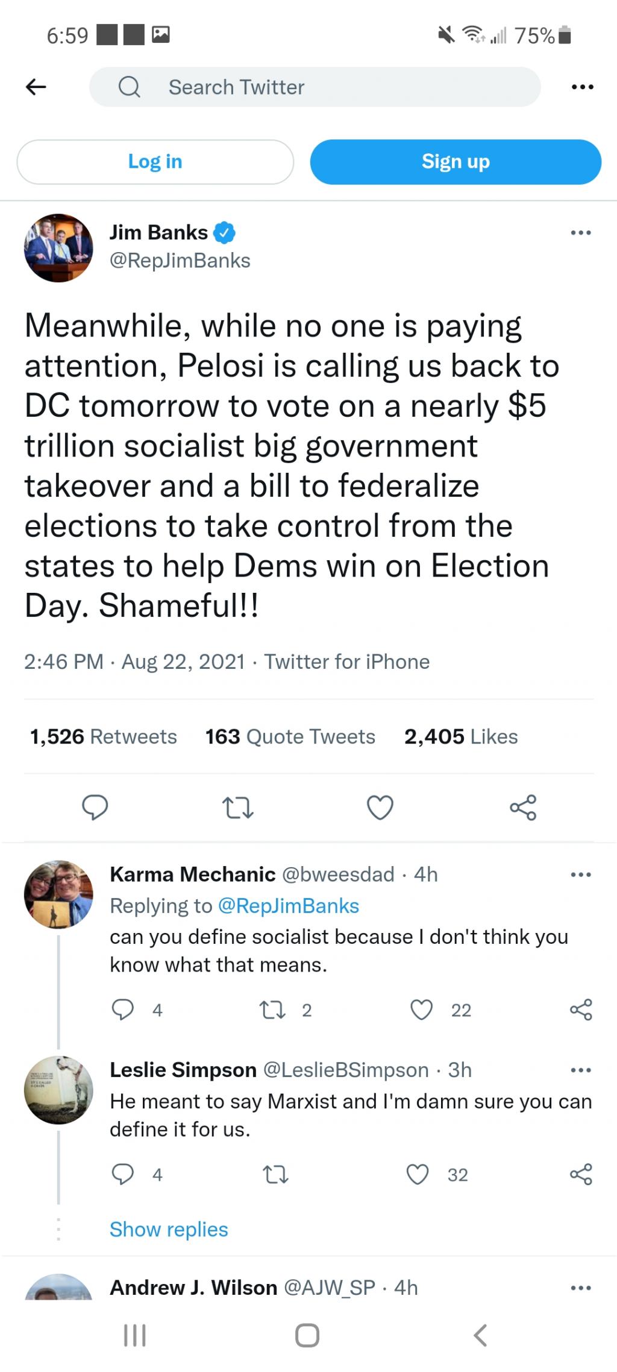
Task: Open the three-dot menu beside search bar
Action: 582,87
